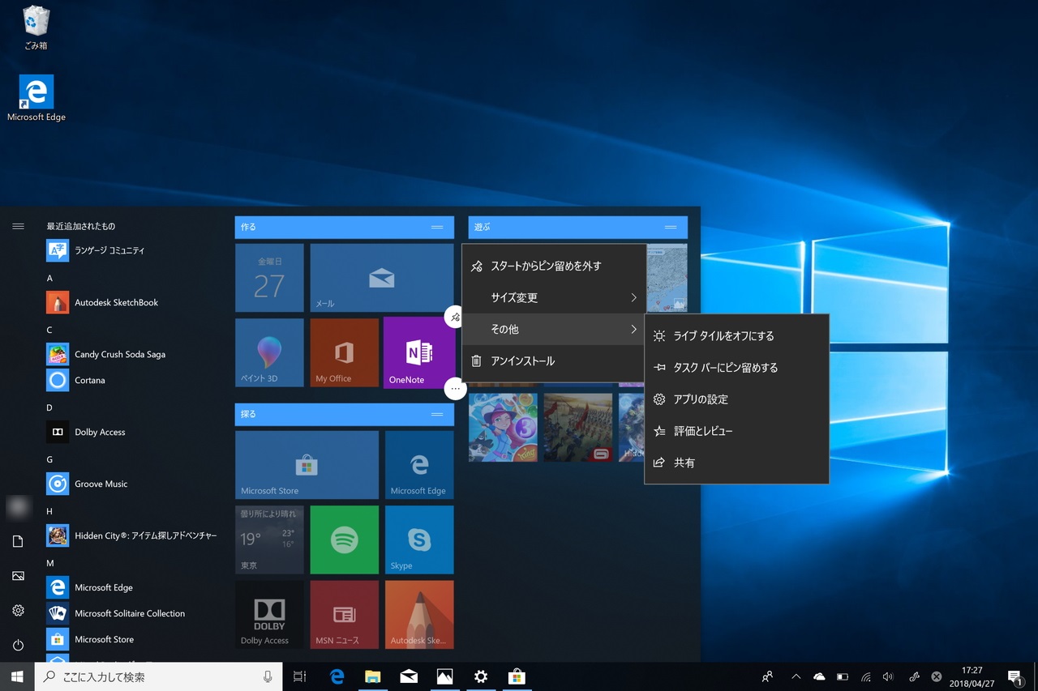The width and height of the screenshot is (1038, 691).
Task: Open the OneNote tile
Action: point(419,352)
